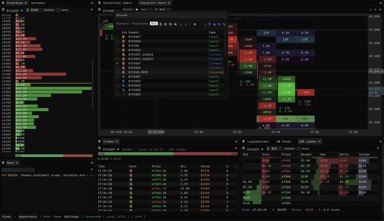Viewport: 384px width, 221px height.
Task: Tick favorite box for BTCUSDT_260626
Action: [x=117, y=55]
